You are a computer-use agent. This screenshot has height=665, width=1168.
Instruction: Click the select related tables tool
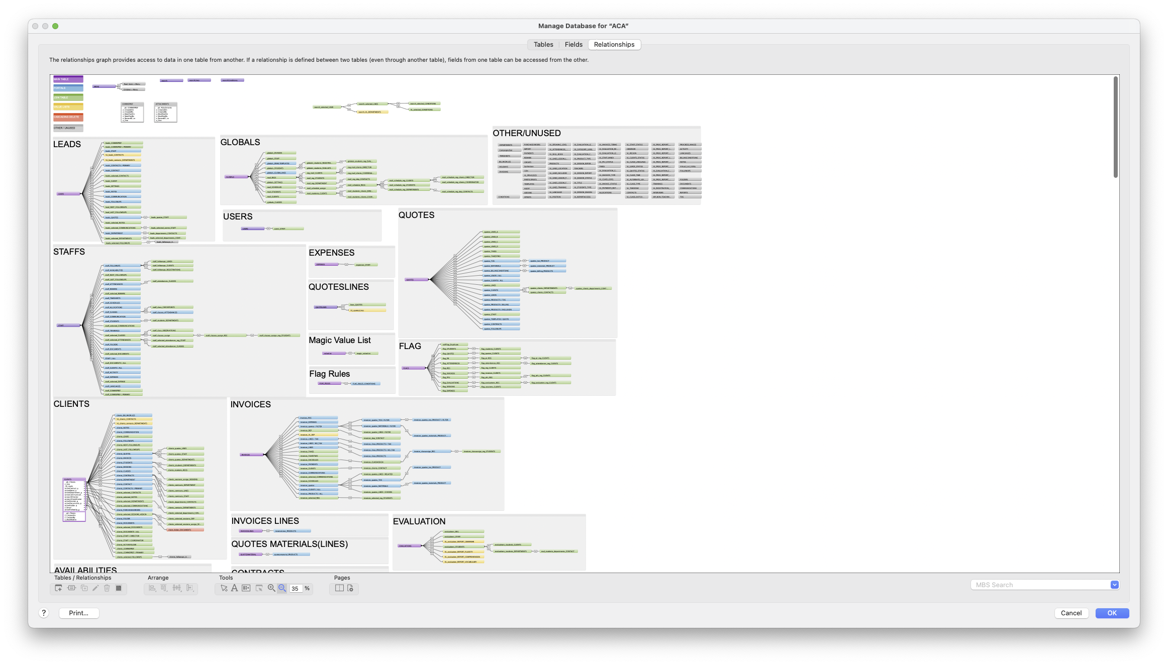[259, 588]
